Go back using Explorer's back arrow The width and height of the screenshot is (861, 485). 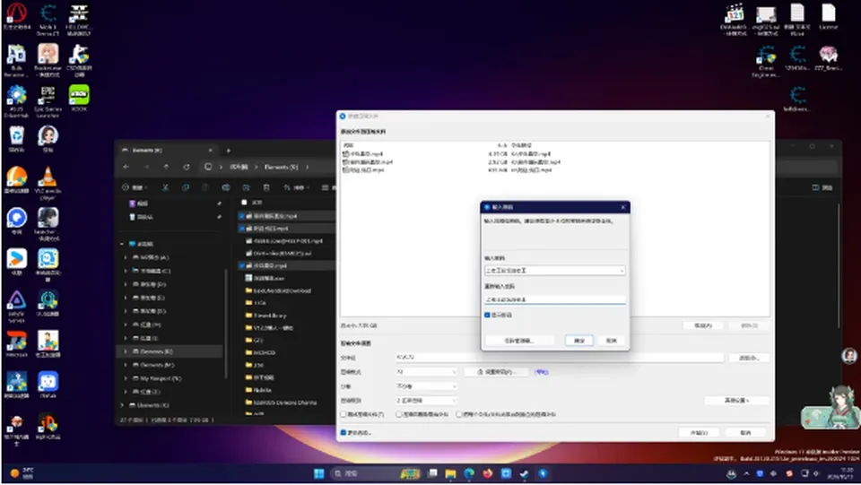(126, 167)
